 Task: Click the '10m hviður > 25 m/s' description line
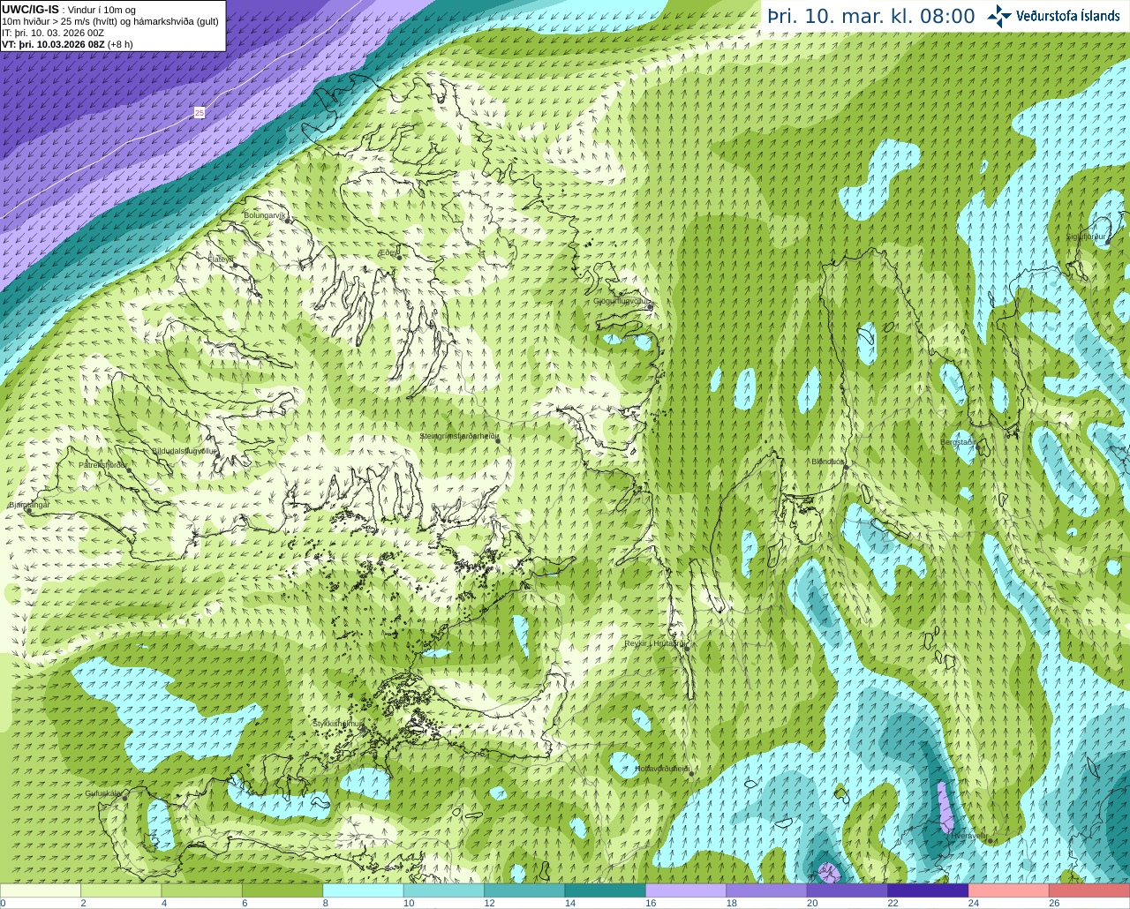[110, 21]
